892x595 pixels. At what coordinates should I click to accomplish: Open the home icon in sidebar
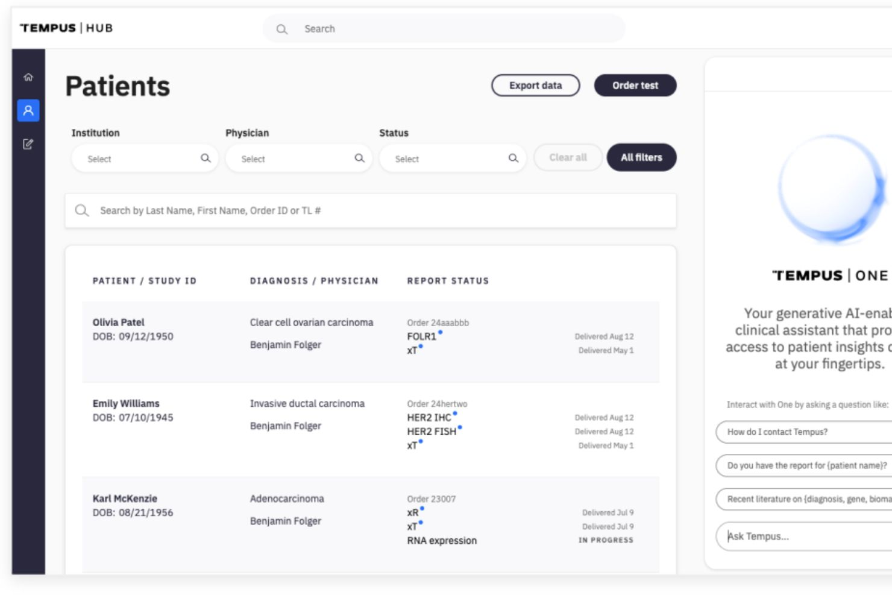pos(28,77)
